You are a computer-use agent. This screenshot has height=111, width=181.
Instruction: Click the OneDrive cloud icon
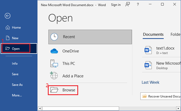click(54, 51)
